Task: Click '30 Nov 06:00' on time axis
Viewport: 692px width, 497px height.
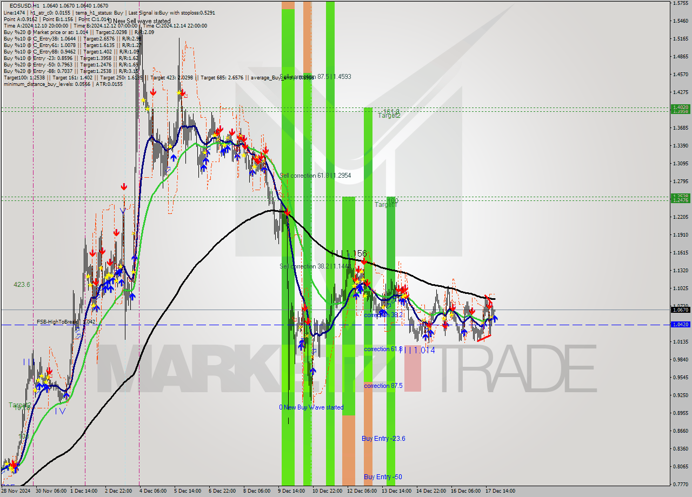Action: click(50, 492)
